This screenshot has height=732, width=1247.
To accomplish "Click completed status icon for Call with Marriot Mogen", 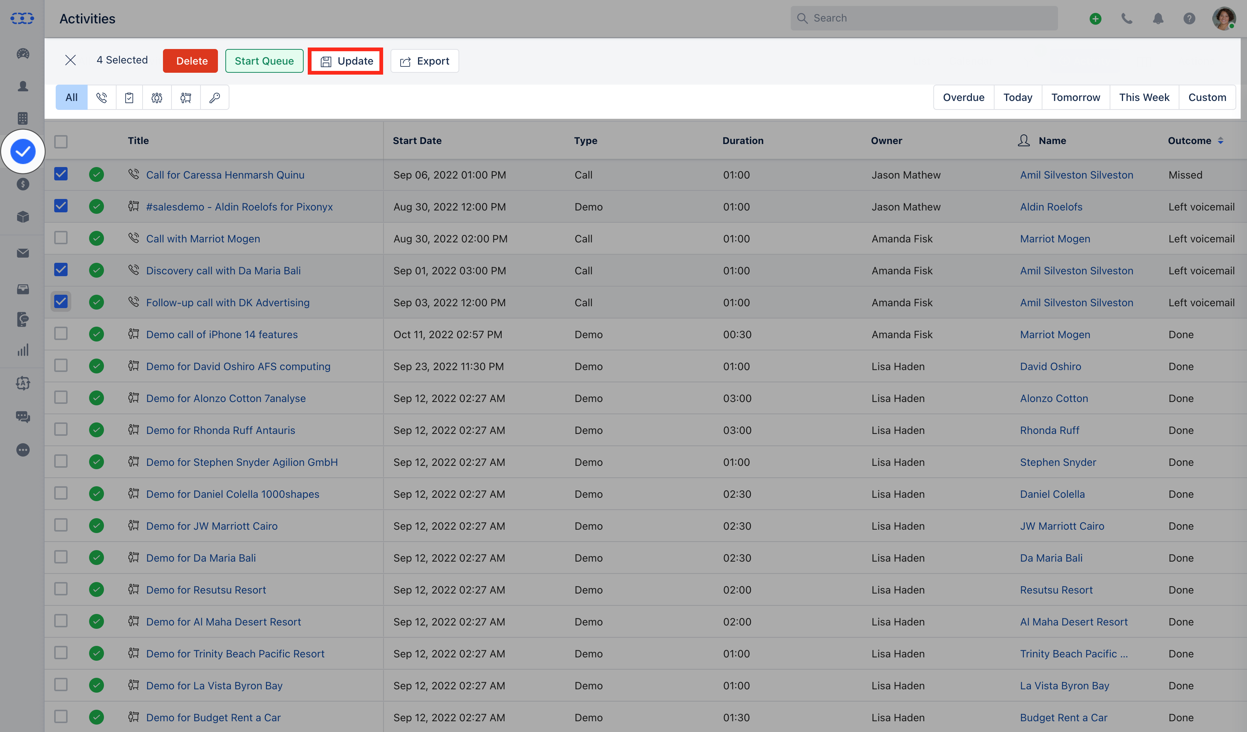I will tap(97, 239).
